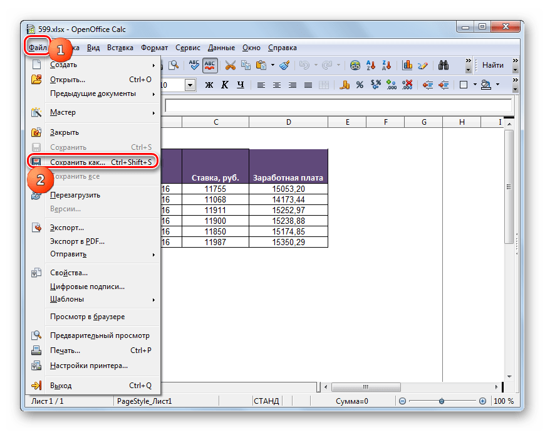Image resolution: width=545 pixels, height=432 pixels.
Task: Click the formula input line
Action: [x=338, y=105]
